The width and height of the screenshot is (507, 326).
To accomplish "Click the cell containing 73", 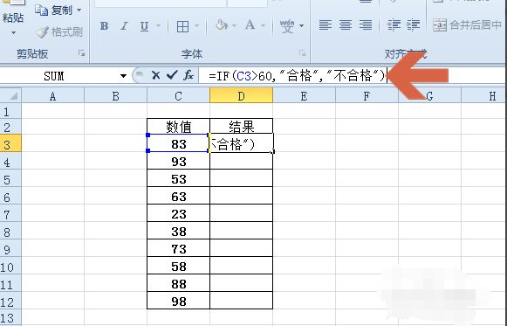I will 178,248.
